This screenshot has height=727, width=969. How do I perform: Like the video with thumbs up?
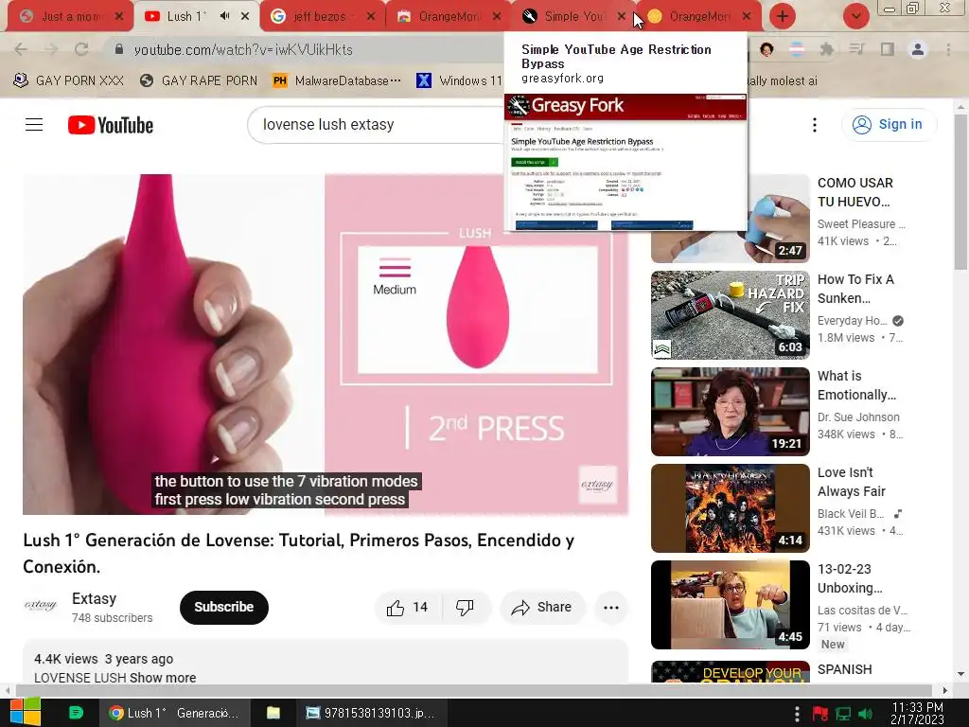click(408, 607)
